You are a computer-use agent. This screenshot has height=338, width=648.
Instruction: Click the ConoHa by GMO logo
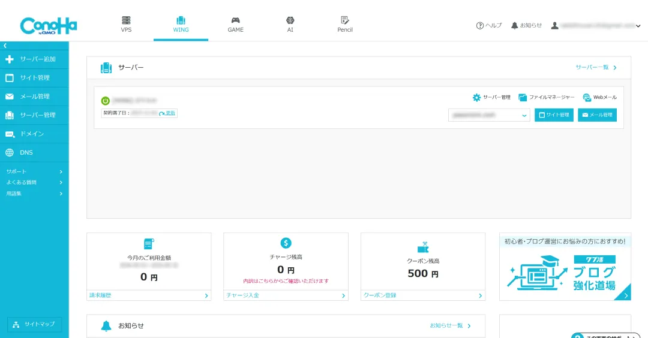pyautogui.click(x=49, y=26)
